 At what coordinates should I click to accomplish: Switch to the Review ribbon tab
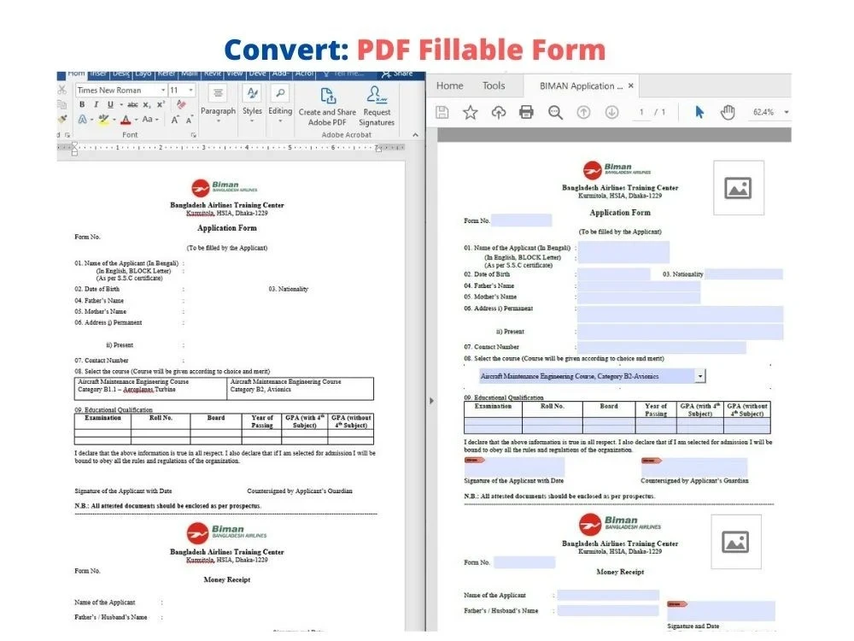(x=213, y=74)
